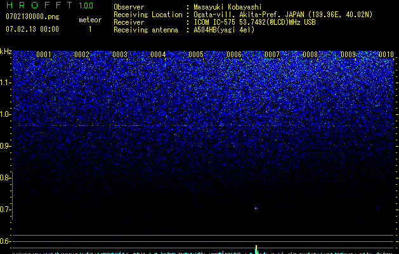Screen dimensions: 399x254
Task: Click the meteor echo spot near 0.7 kHz
Action: [256, 208]
